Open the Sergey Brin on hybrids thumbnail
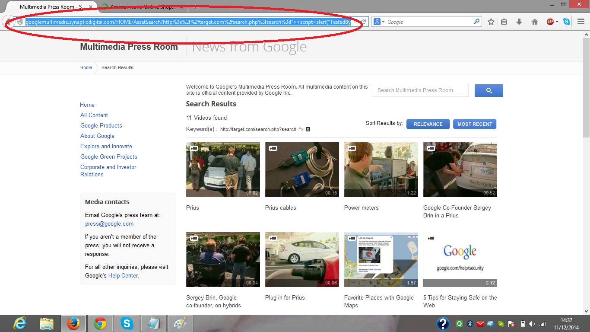The width and height of the screenshot is (590, 332). [x=223, y=259]
